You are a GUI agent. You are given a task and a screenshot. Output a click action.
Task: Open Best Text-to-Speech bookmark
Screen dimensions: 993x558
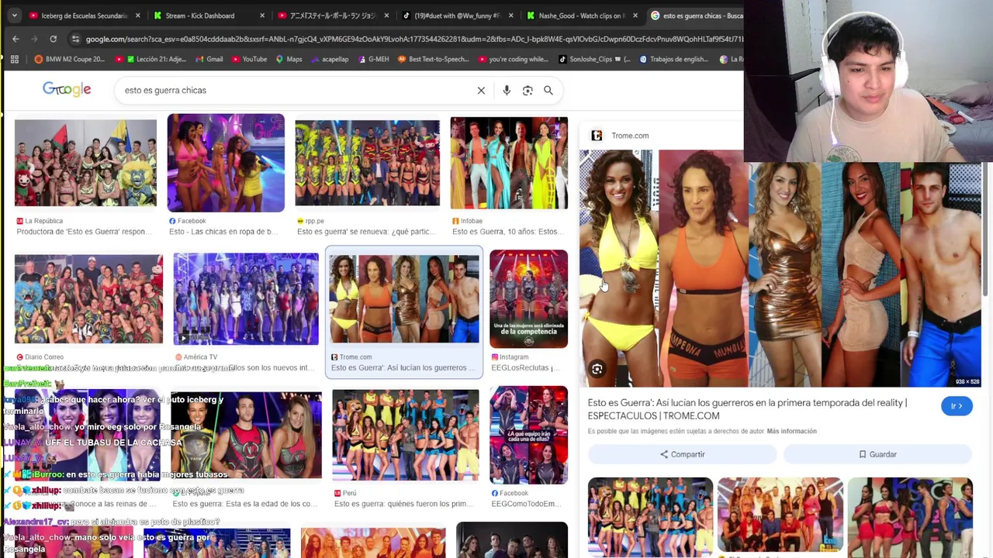click(x=433, y=59)
